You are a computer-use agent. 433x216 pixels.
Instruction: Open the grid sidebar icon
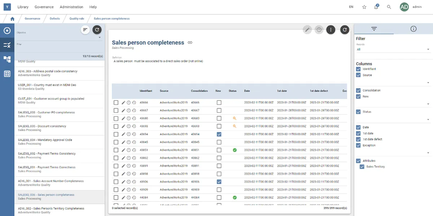(x=7, y=74)
